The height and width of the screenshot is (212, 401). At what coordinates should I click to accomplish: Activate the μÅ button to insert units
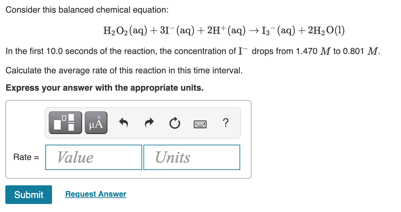pyautogui.click(x=96, y=122)
